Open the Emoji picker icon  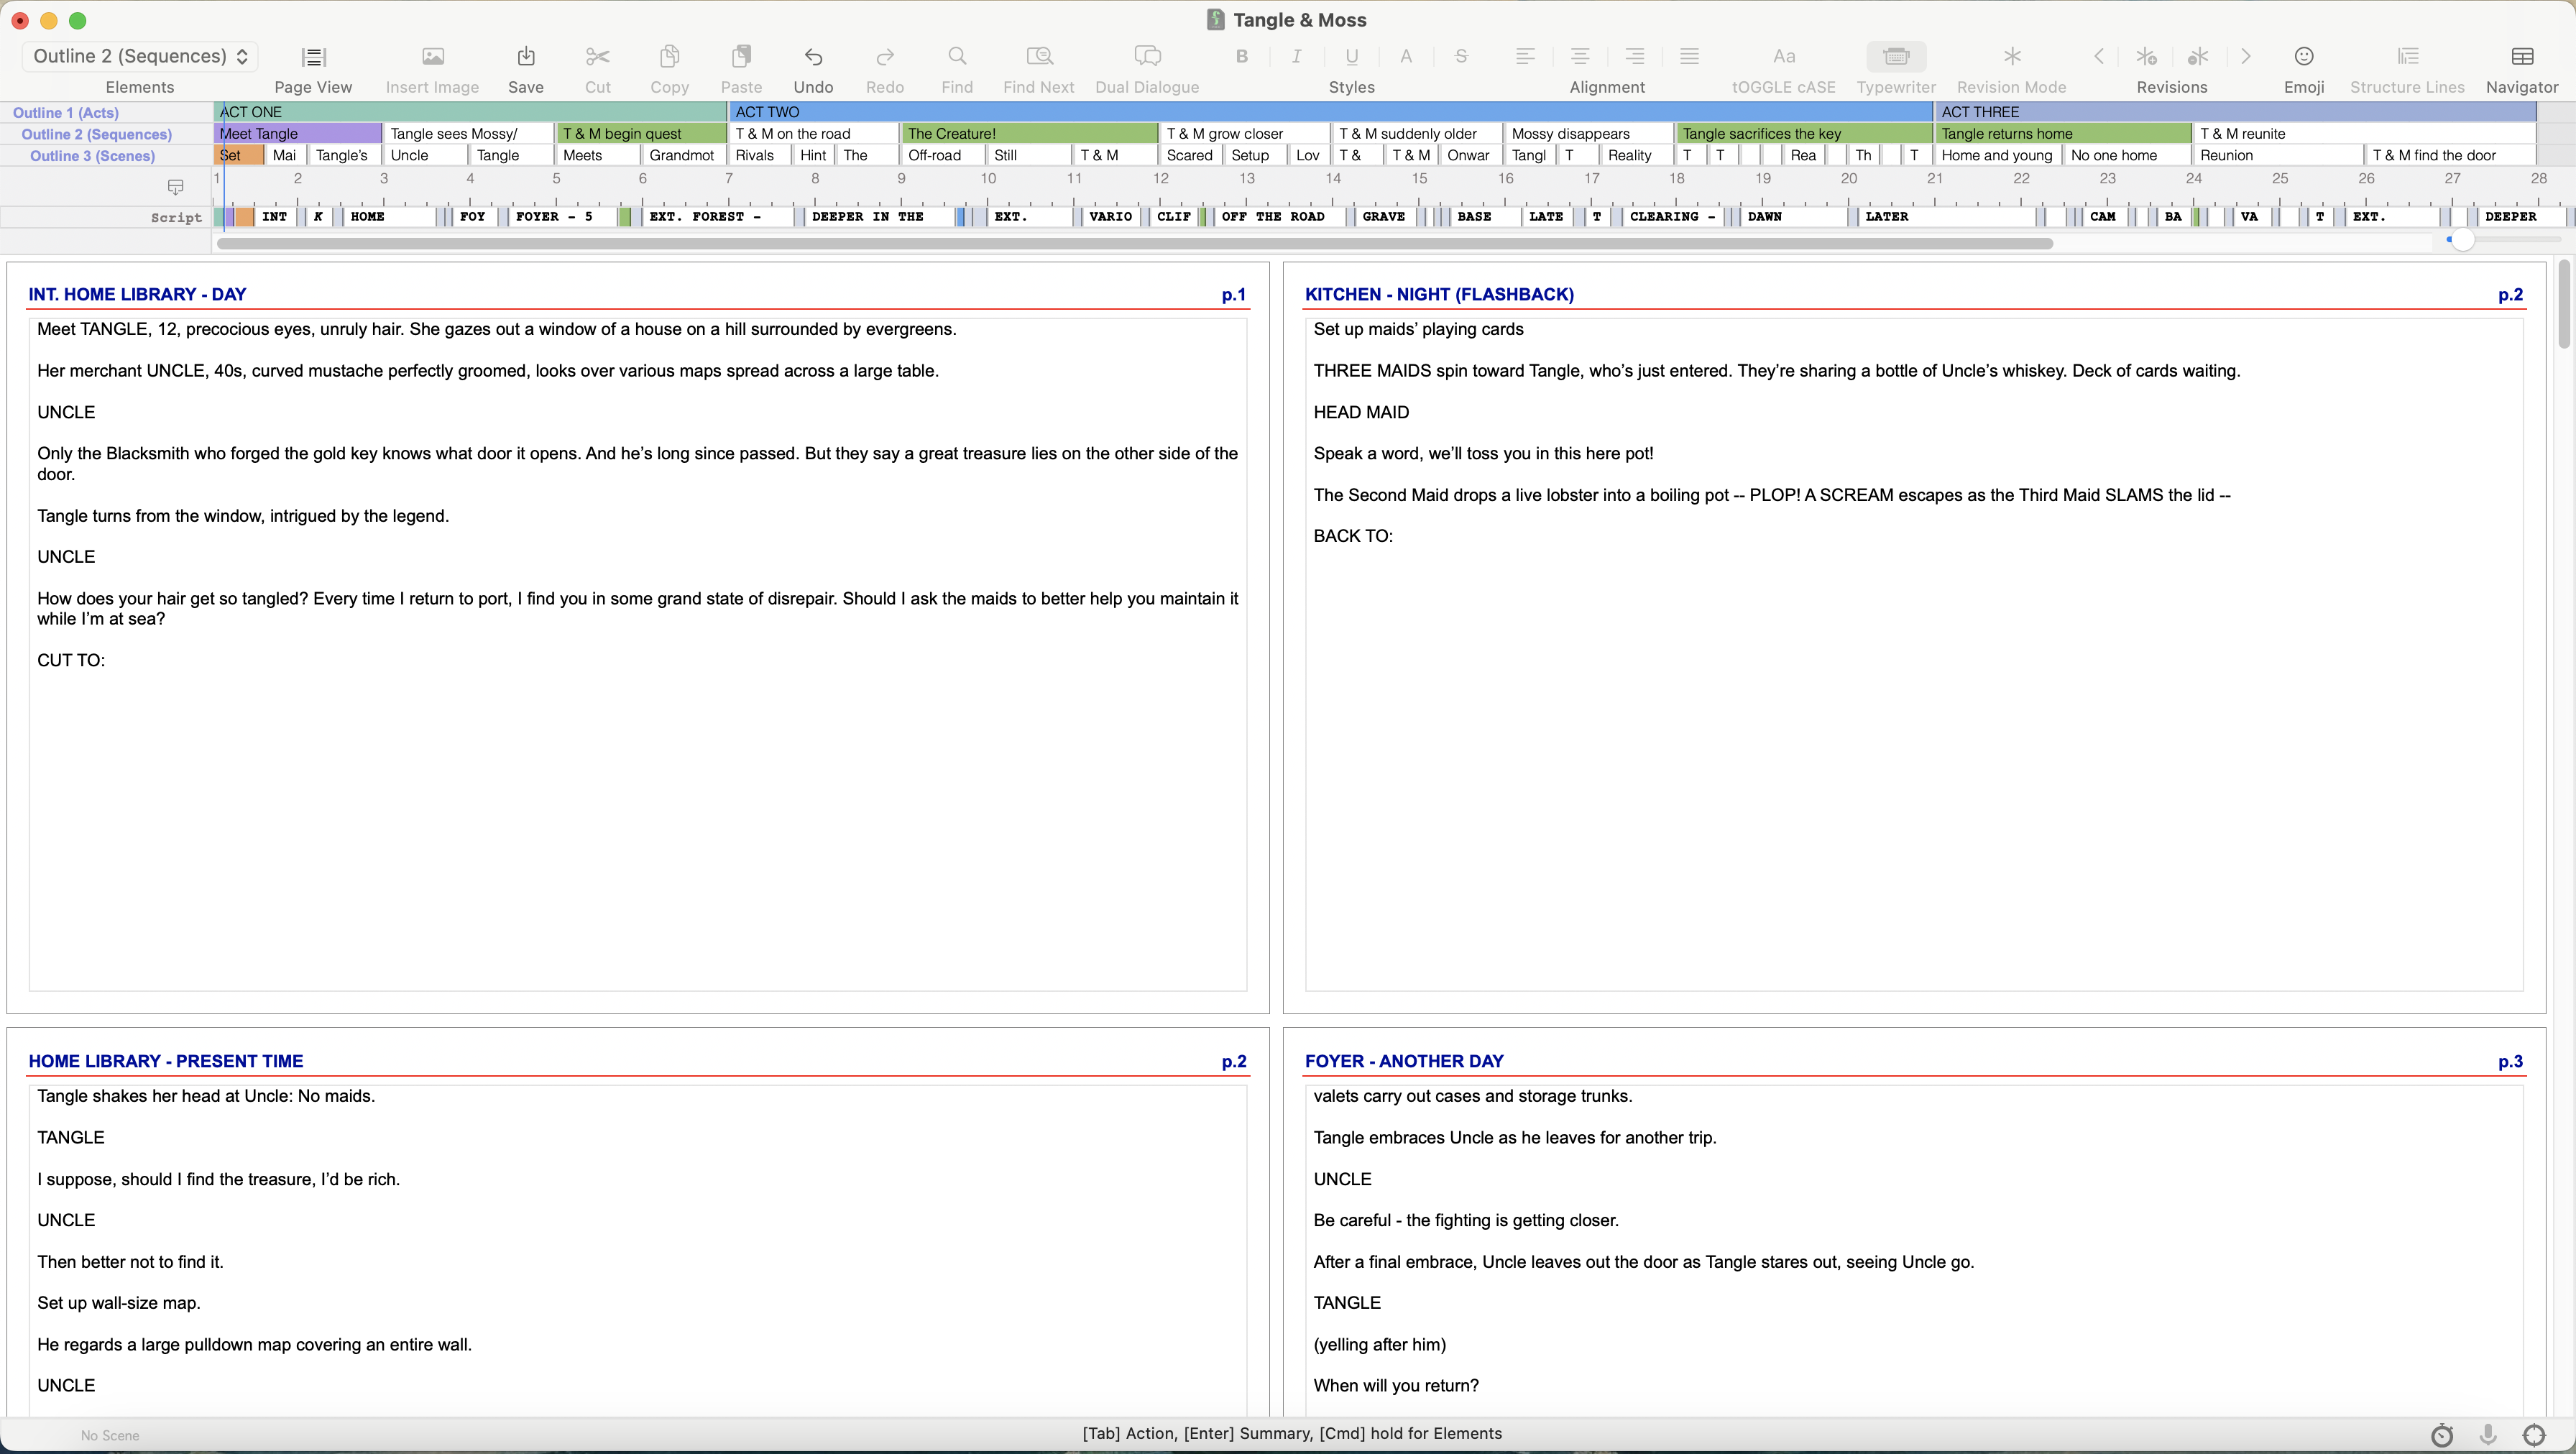[2303, 57]
